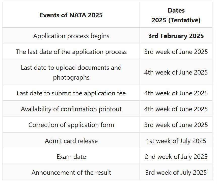Click the 'Dates 2025 (Tentative)' column header
Viewport: 217px width, 184px height.
point(176,15)
